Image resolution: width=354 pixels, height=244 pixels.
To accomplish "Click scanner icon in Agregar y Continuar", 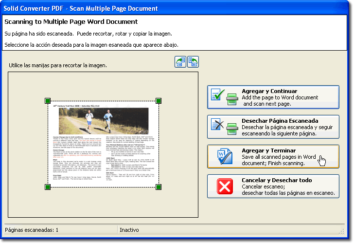I will click(x=231, y=101).
